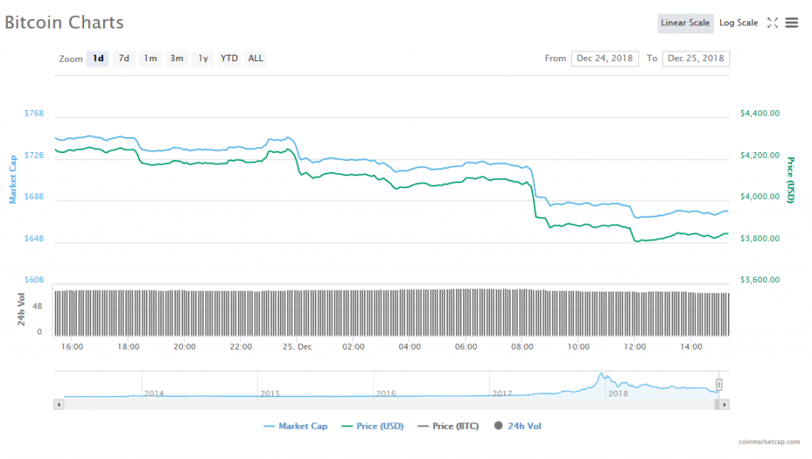The image size is (812, 459).
Task: Set zoom to 3m
Action: [177, 59]
